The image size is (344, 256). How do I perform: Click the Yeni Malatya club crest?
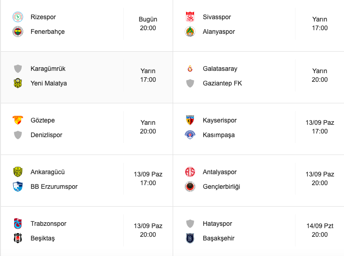coord(18,83)
